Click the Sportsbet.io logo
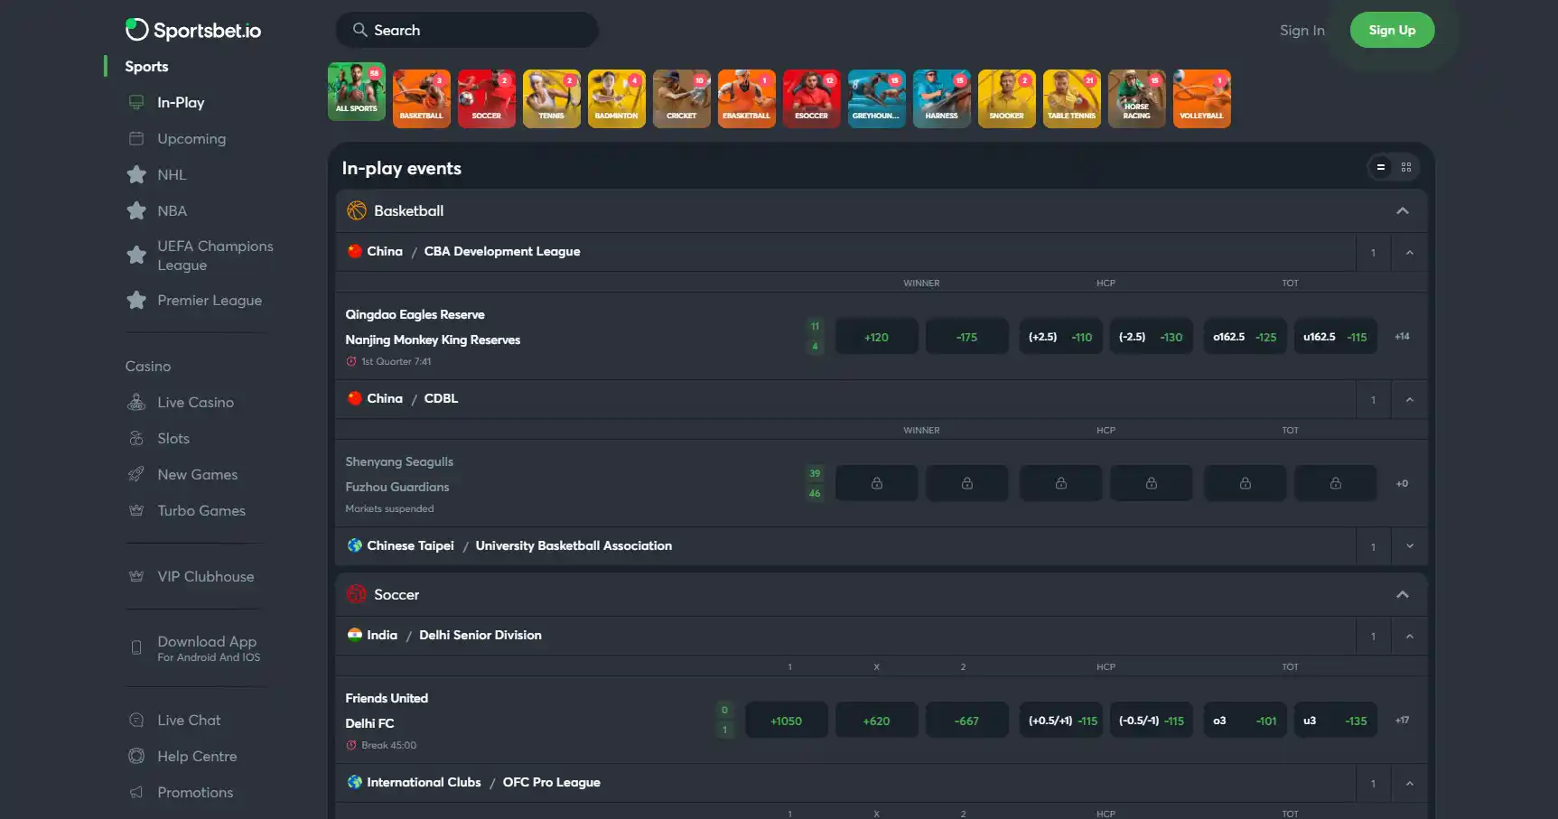 click(193, 30)
